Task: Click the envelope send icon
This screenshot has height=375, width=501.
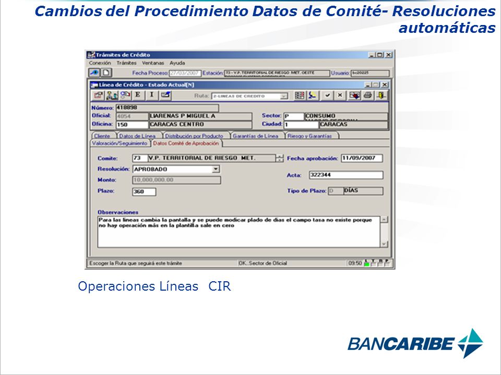Action: (x=165, y=95)
